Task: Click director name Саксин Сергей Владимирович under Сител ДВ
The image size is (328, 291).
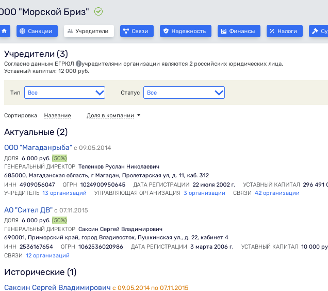Action: pos(120,229)
